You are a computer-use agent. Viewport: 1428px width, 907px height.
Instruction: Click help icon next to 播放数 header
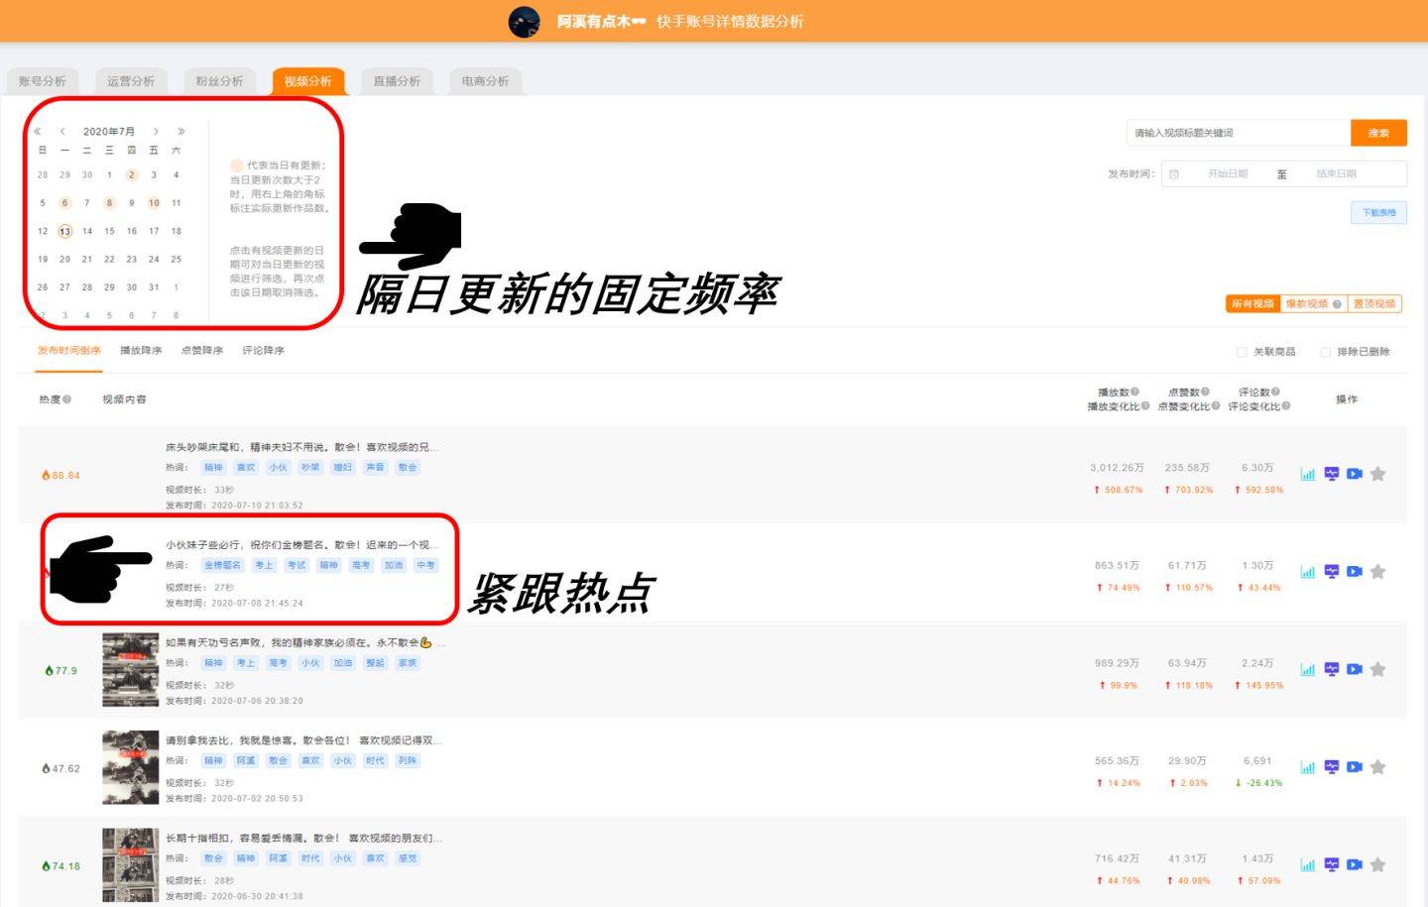coord(1134,392)
